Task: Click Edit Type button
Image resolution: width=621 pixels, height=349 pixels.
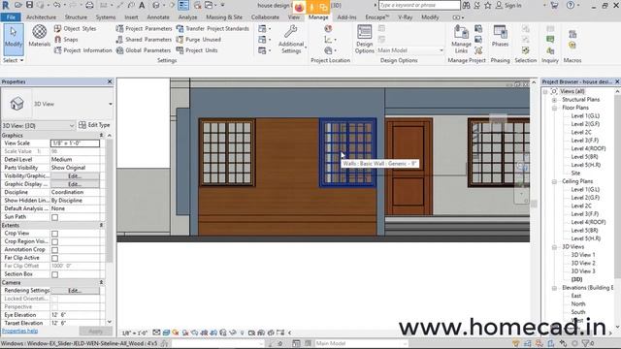Action: coord(94,125)
